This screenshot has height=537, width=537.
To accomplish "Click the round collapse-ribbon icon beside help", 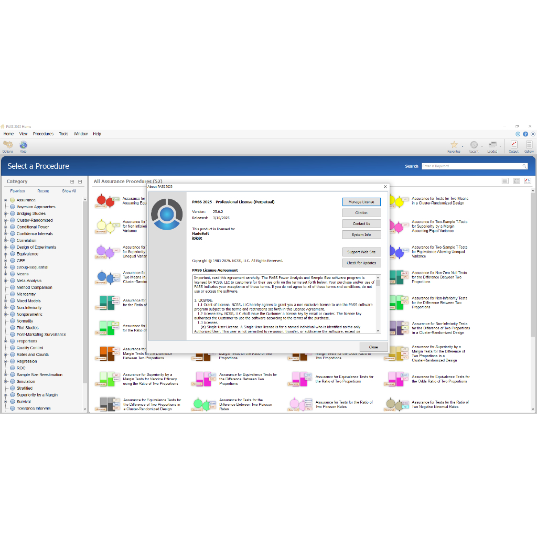I will [533, 134].
